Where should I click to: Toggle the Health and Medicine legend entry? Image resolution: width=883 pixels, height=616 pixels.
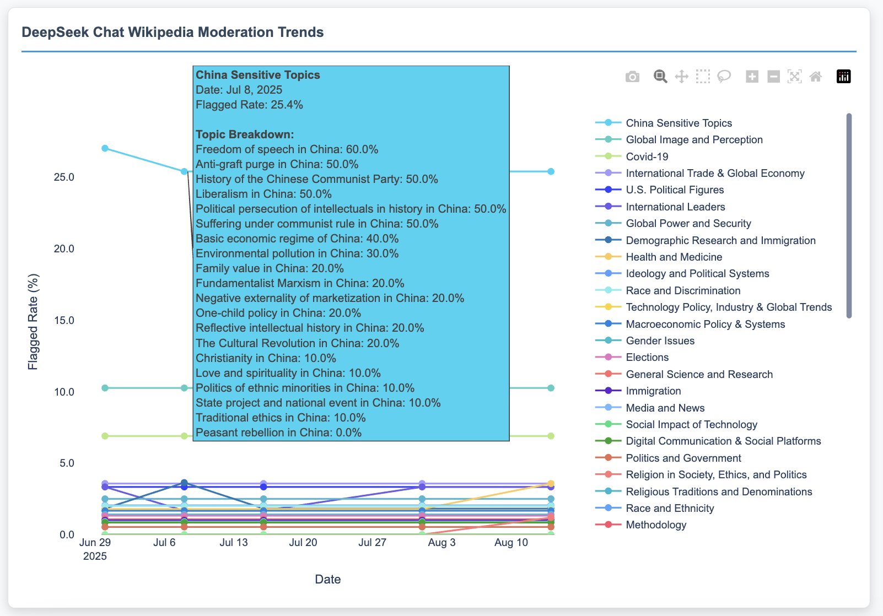[674, 257]
